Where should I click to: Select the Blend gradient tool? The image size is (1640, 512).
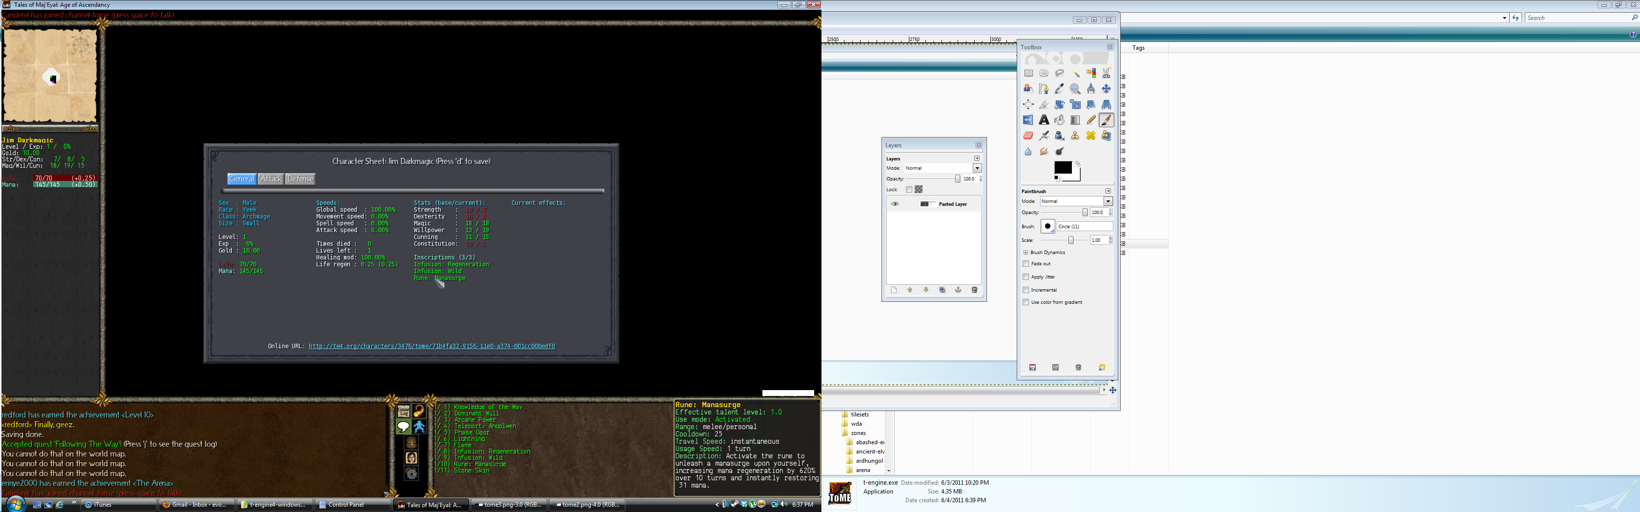tap(1076, 120)
